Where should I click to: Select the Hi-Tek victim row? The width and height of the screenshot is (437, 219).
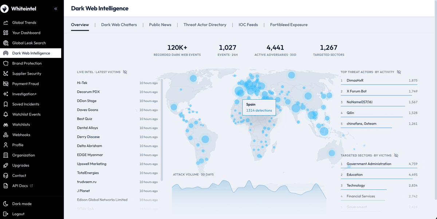(117, 83)
